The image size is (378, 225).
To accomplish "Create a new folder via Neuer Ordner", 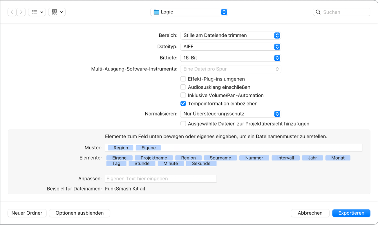I will [27, 213].
